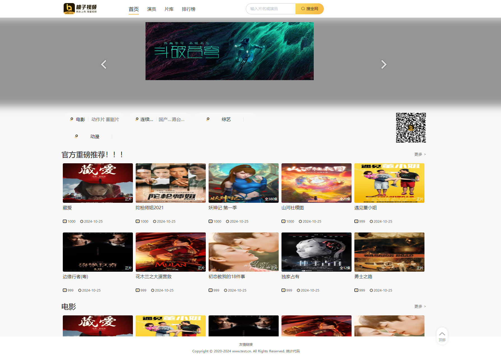Click the 友情链接 footer text
Screen dimensions: 501x356
[246, 345]
